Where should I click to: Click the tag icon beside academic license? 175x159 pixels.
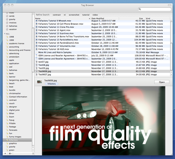(7, 43)
